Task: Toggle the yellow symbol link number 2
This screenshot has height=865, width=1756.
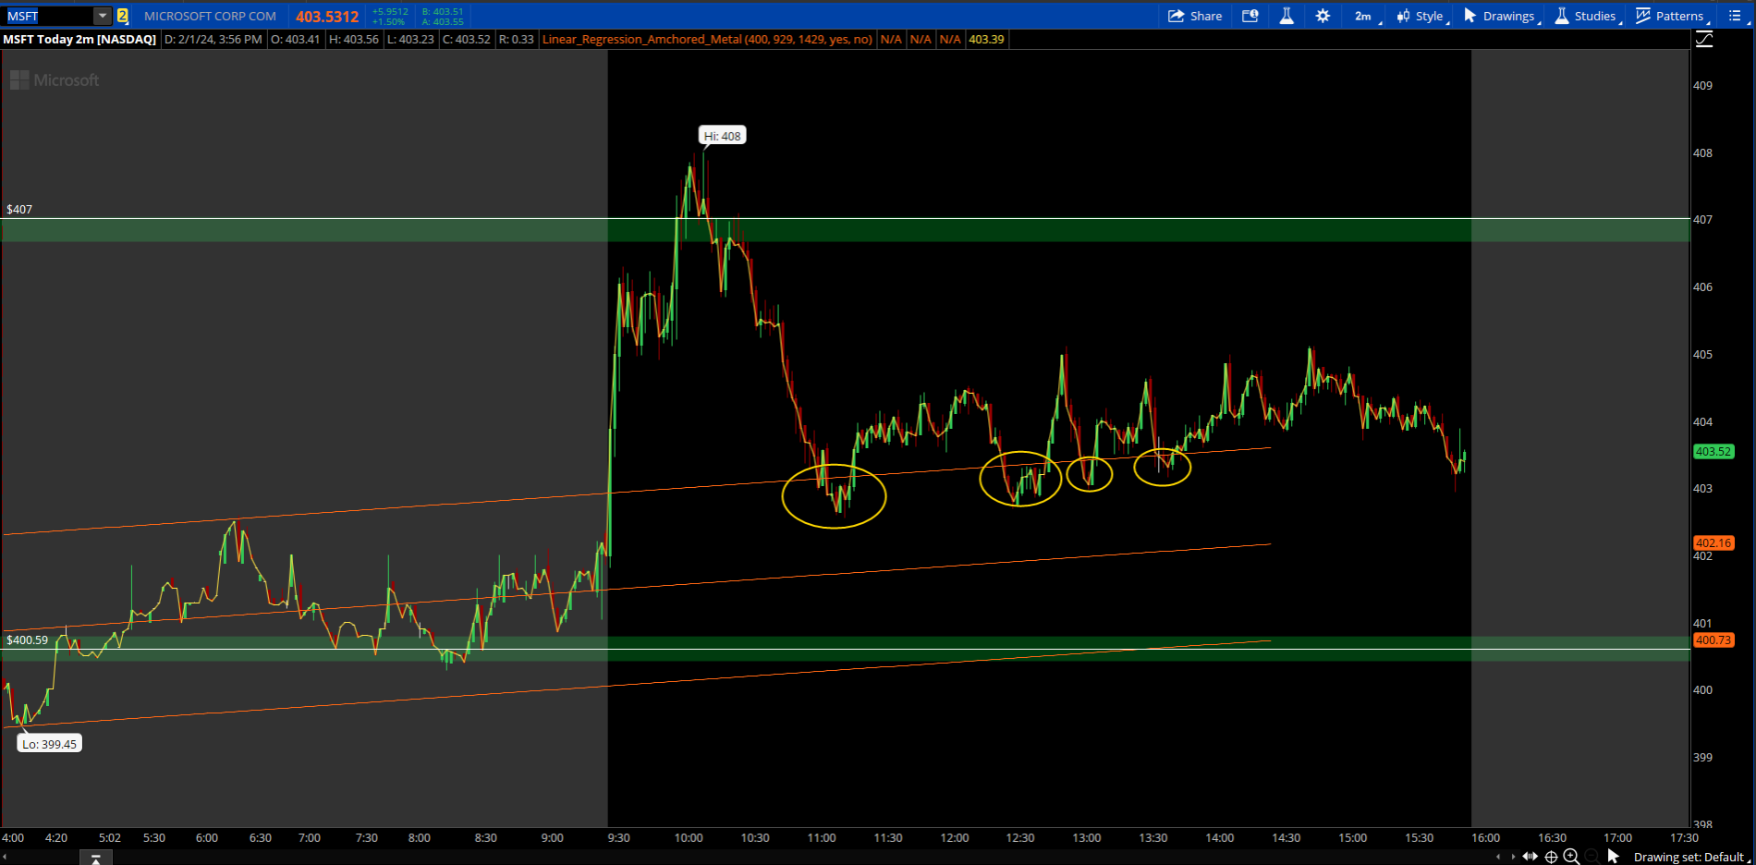Action: point(122,16)
